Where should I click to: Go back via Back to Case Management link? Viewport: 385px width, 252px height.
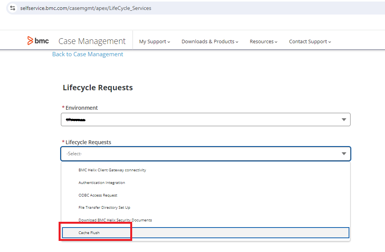tap(88, 54)
